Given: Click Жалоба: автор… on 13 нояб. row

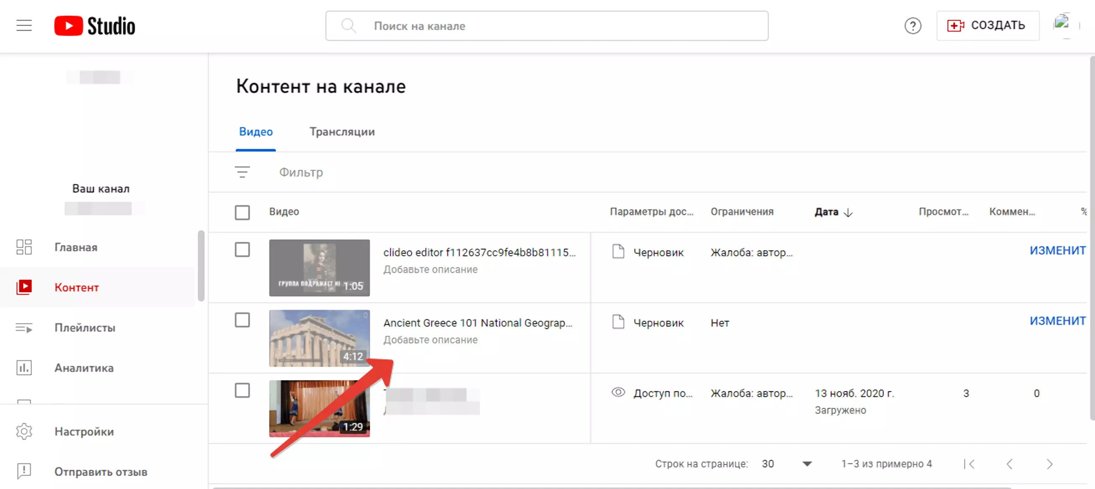Looking at the screenshot, I should 752,393.
